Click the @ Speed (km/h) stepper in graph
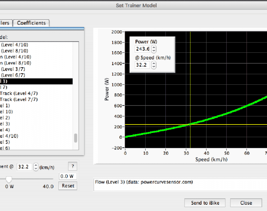Viewport: 267px width, 211px height. pos(154,65)
